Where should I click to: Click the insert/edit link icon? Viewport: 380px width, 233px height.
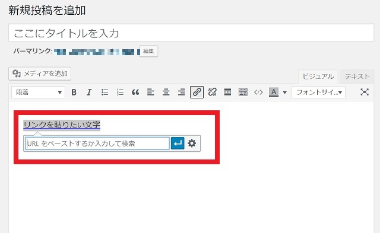click(197, 92)
